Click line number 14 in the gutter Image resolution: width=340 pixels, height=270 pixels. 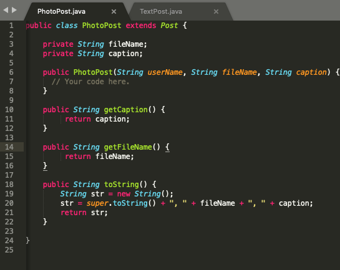pyautogui.click(x=9, y=147)
